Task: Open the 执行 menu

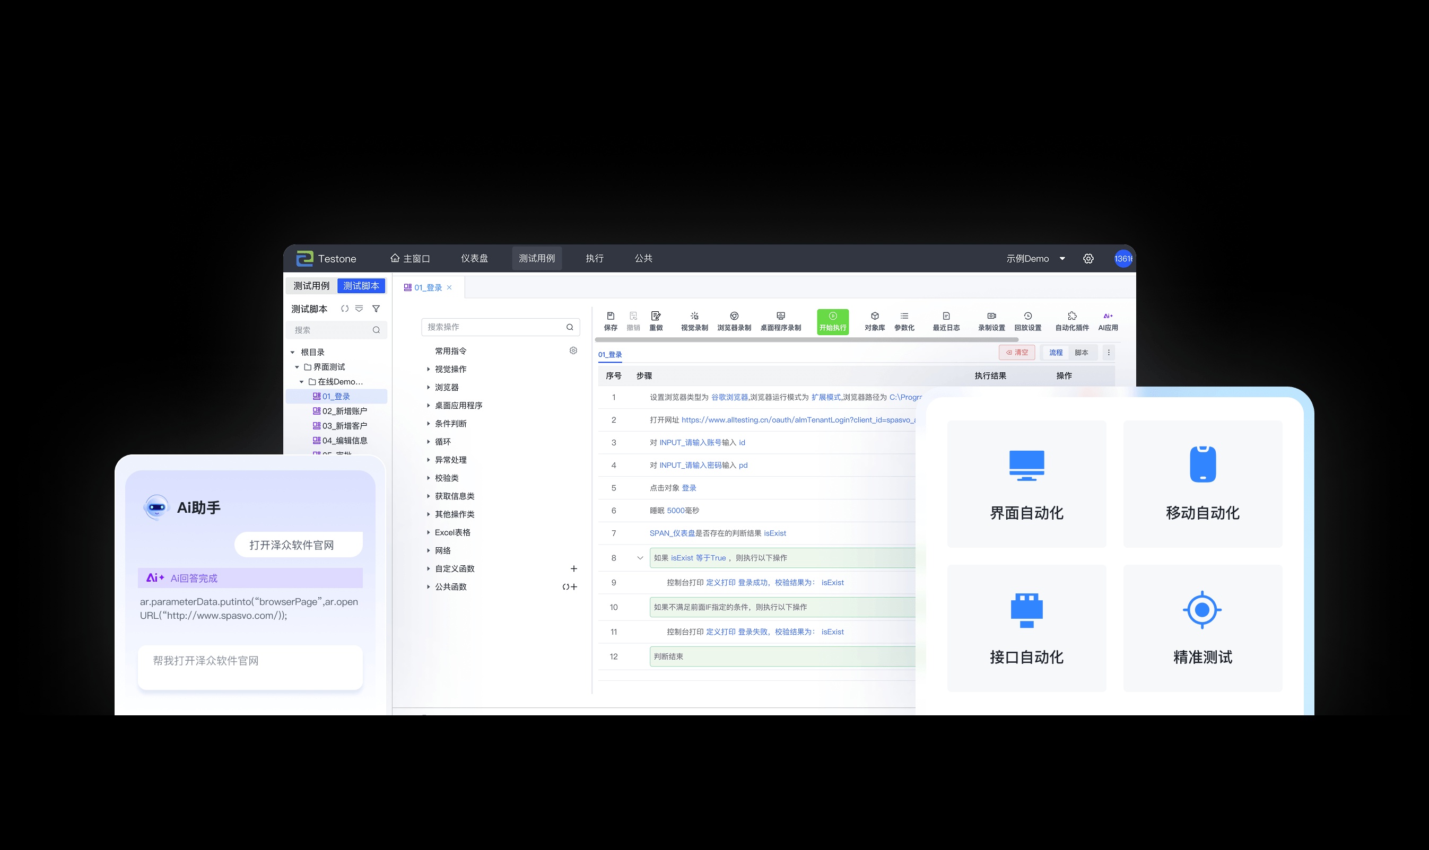Action: 594,258
